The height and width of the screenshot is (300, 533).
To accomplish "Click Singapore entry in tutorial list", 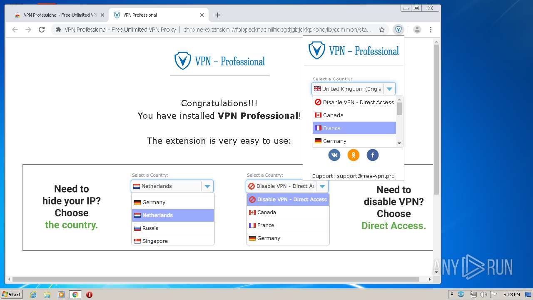I will tap(173, 241).
